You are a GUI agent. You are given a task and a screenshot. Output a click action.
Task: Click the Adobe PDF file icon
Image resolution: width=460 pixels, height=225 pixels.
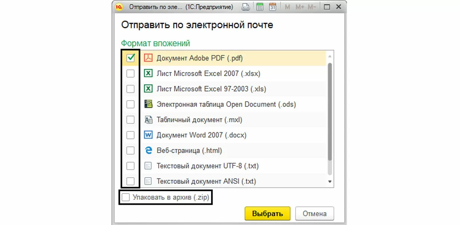click(x=148, y=58)
